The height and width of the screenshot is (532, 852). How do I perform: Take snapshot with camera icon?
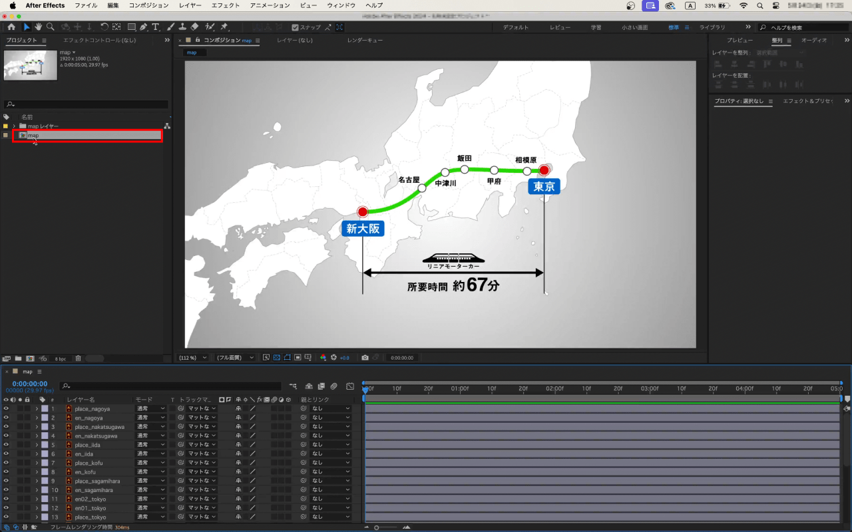pyautogui.click(x=365, y=358)
